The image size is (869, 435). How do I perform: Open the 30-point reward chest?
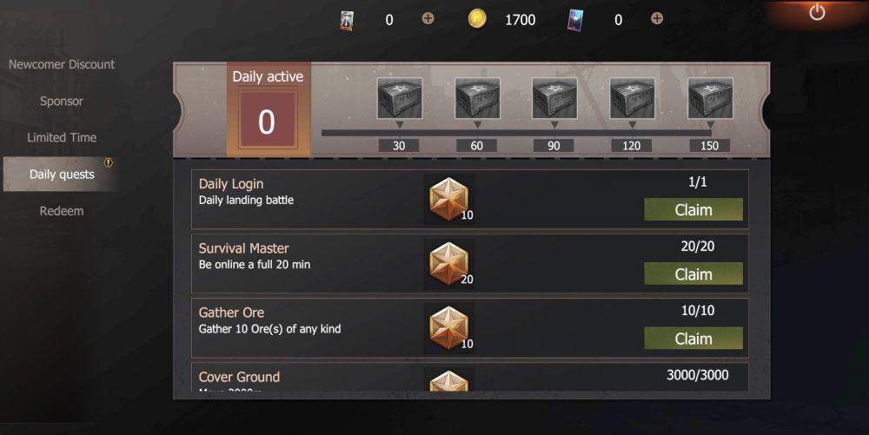click(x=400, y=98)
